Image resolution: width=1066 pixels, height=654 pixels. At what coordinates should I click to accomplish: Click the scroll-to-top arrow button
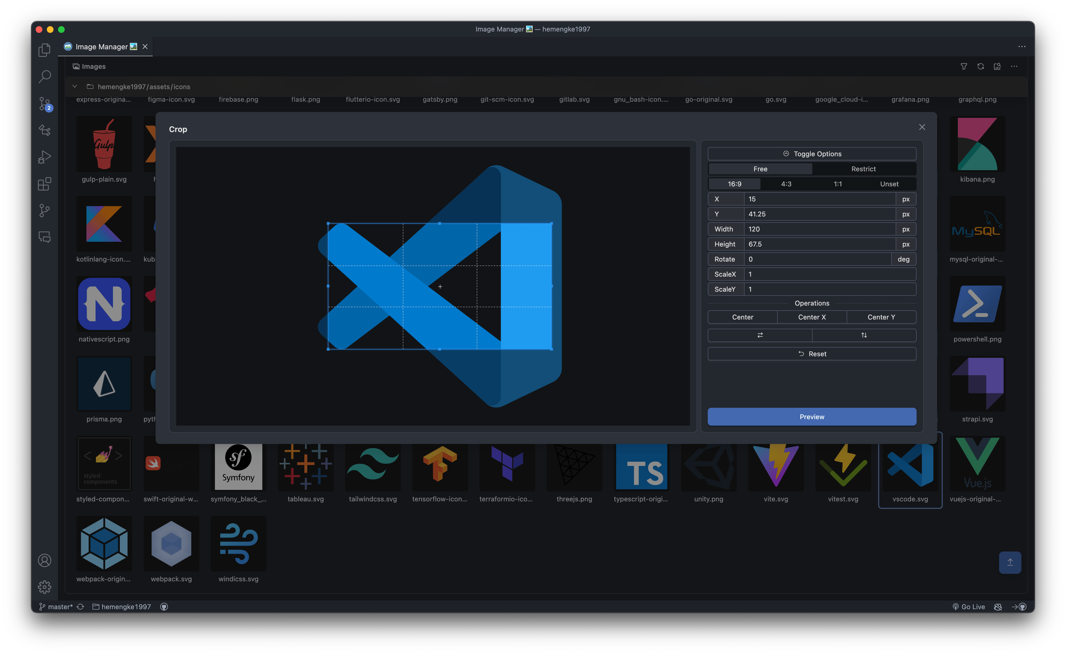tap(1010, 562)
